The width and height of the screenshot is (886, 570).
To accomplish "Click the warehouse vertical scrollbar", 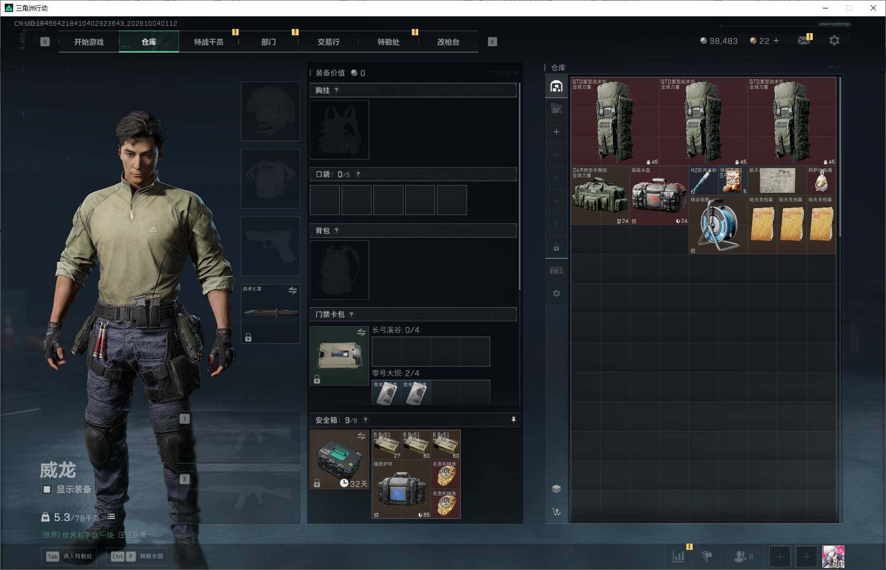I will point(840,156).
